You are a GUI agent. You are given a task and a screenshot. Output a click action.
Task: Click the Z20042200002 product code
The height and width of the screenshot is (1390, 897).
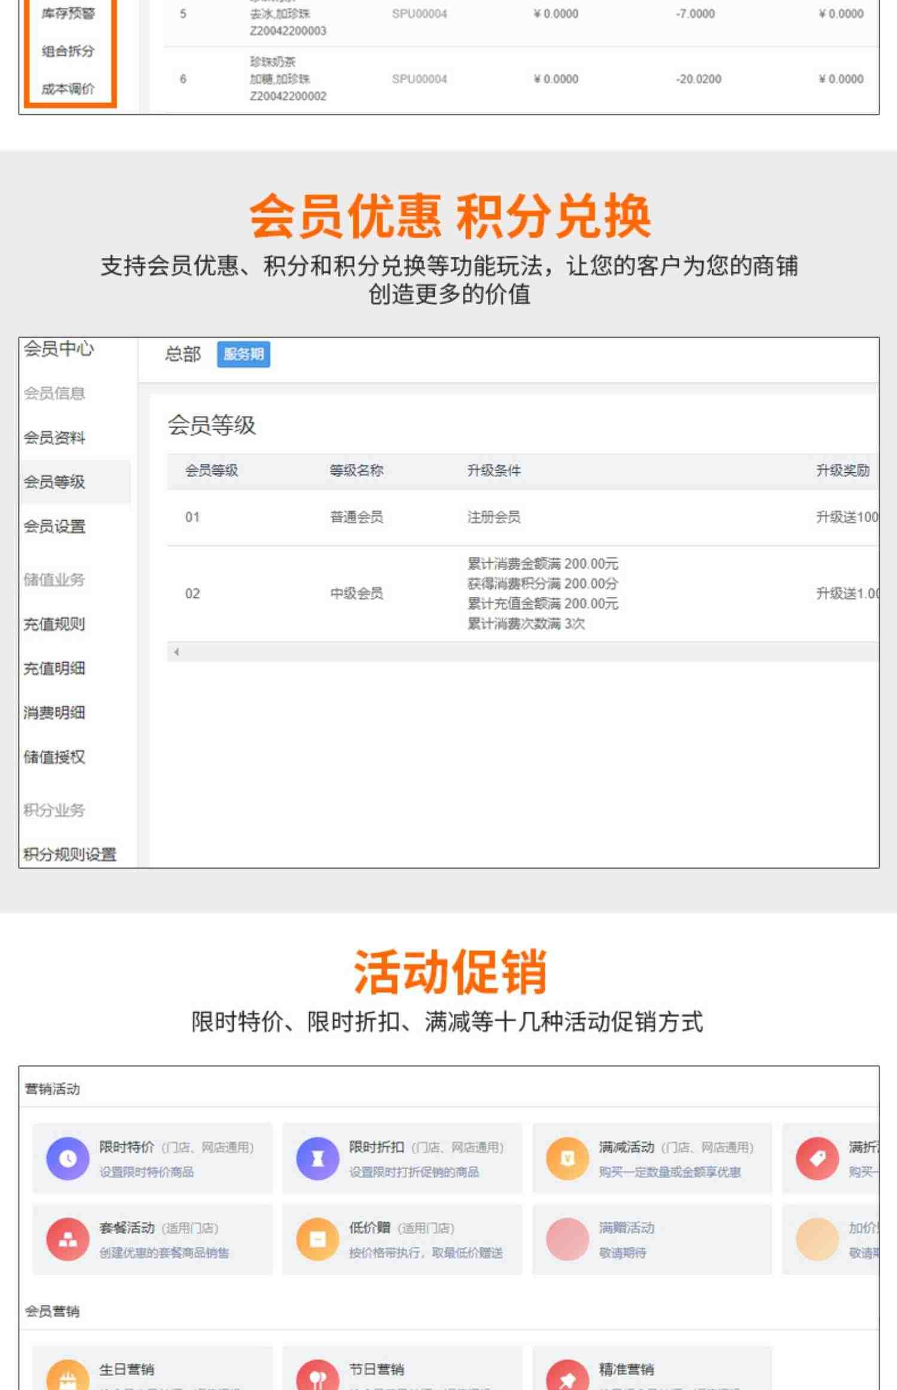point(288,96)
